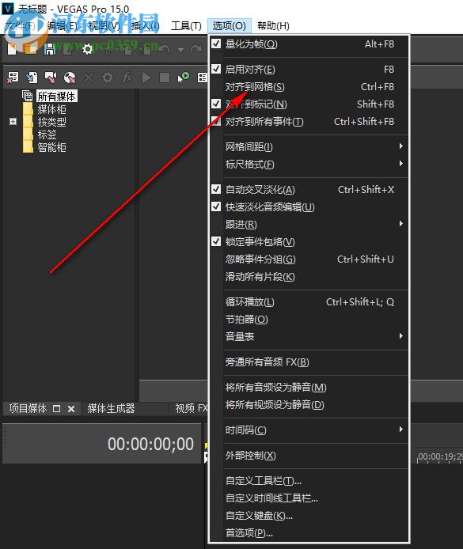Select 标签 folder in tree
This screenshot has height=549, width=463.
coord(47,134)
